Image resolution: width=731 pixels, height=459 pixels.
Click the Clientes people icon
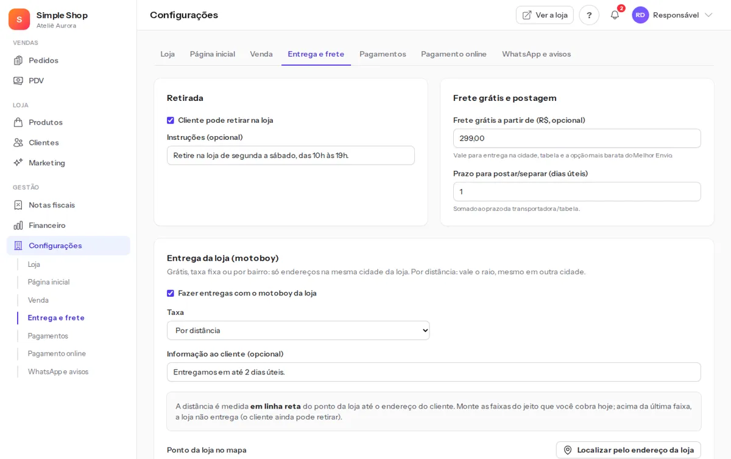pyautogui.click(x=18, y=142)
